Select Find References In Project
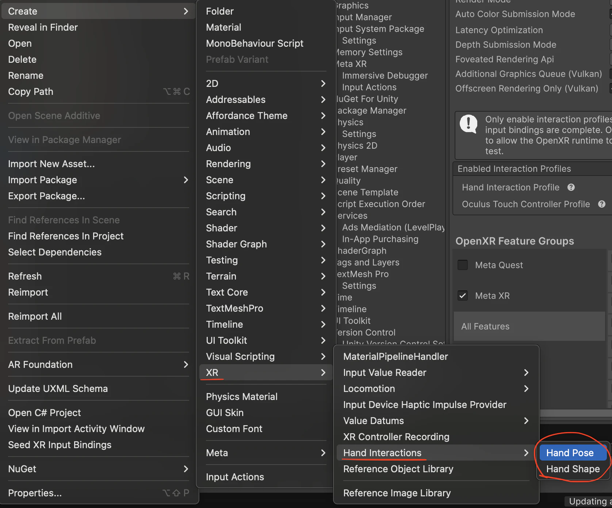The width and height of the screenshot is (612, 508). [99, 236]
